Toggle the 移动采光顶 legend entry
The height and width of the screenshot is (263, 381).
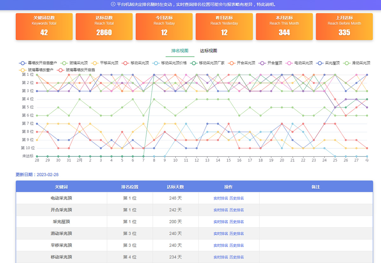pyautogui.click(x=135, y=63)
